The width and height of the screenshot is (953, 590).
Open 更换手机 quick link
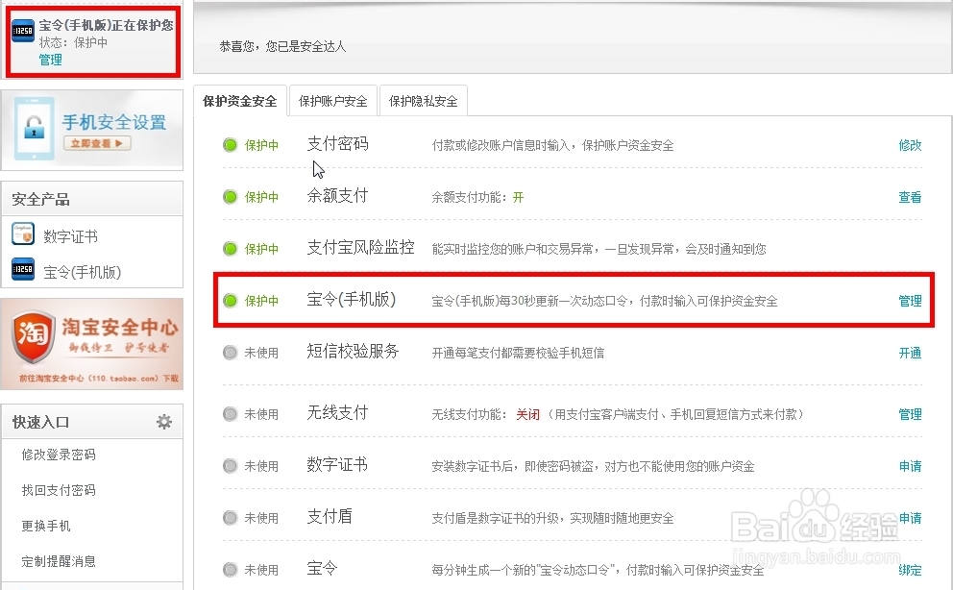pos(46,526)
